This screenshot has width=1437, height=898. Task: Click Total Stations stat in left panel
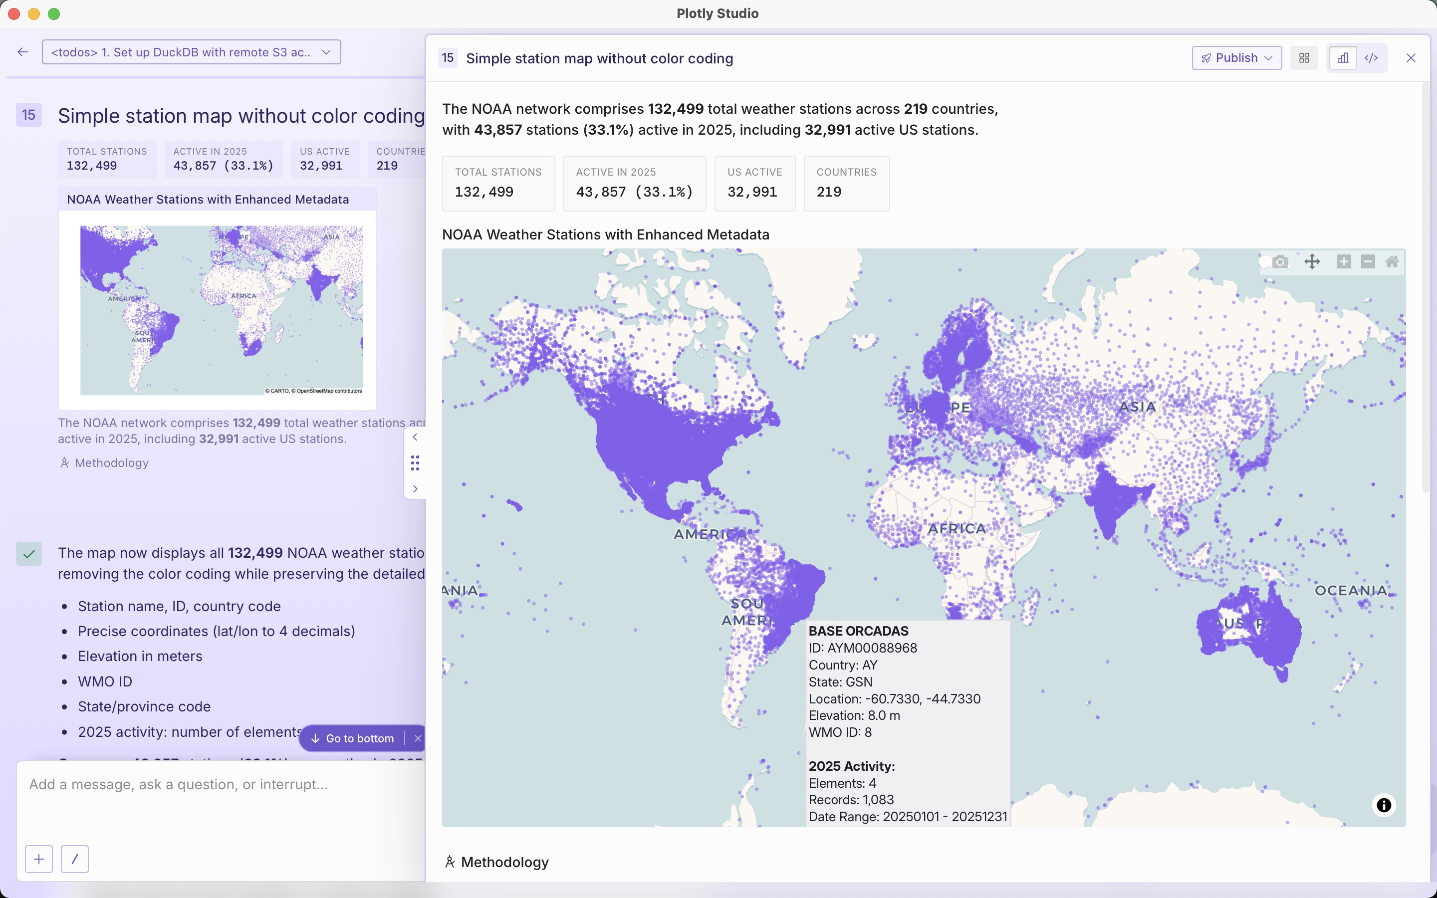107,159
